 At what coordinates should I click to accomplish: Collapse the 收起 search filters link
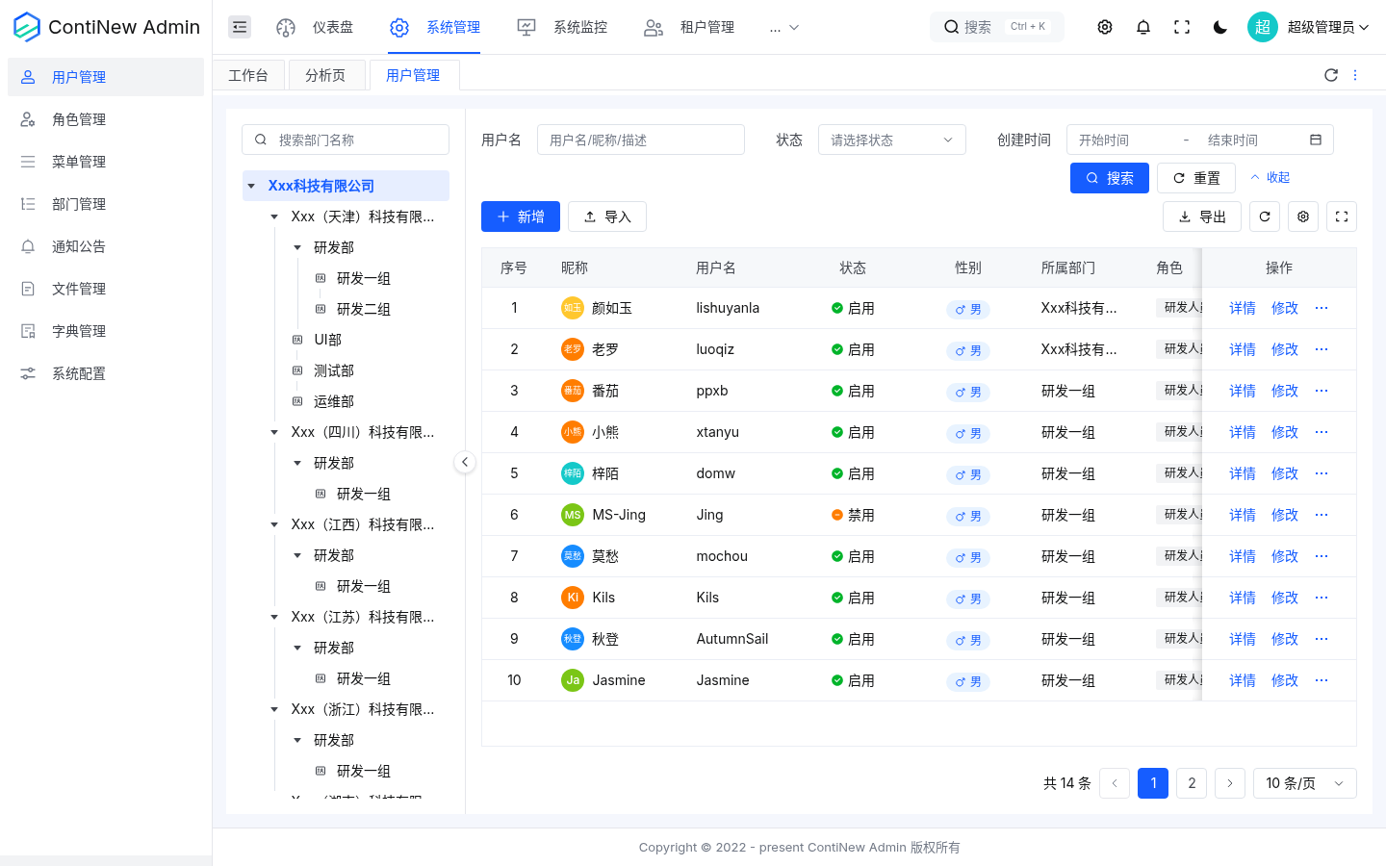(x=1270, y=177)
